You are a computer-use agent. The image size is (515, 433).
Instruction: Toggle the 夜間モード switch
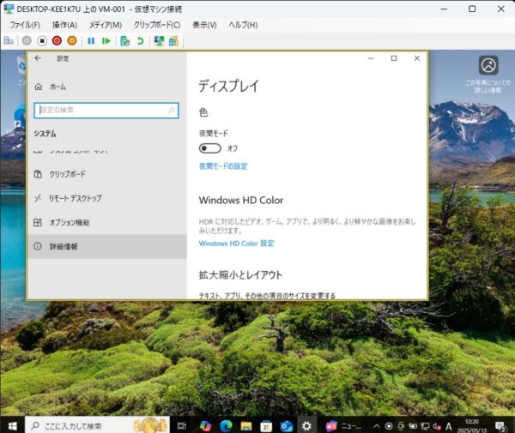pyautogui.click(x=210, y=148)
